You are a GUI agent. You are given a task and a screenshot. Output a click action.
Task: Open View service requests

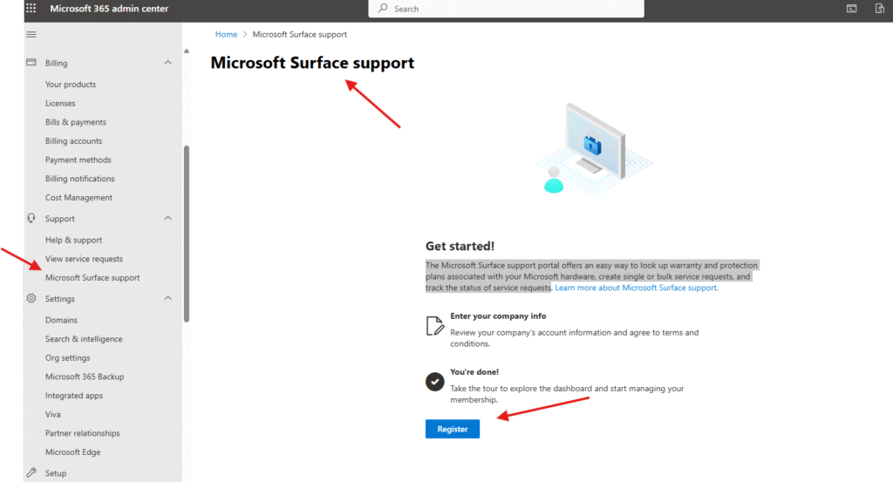point(84,259)
